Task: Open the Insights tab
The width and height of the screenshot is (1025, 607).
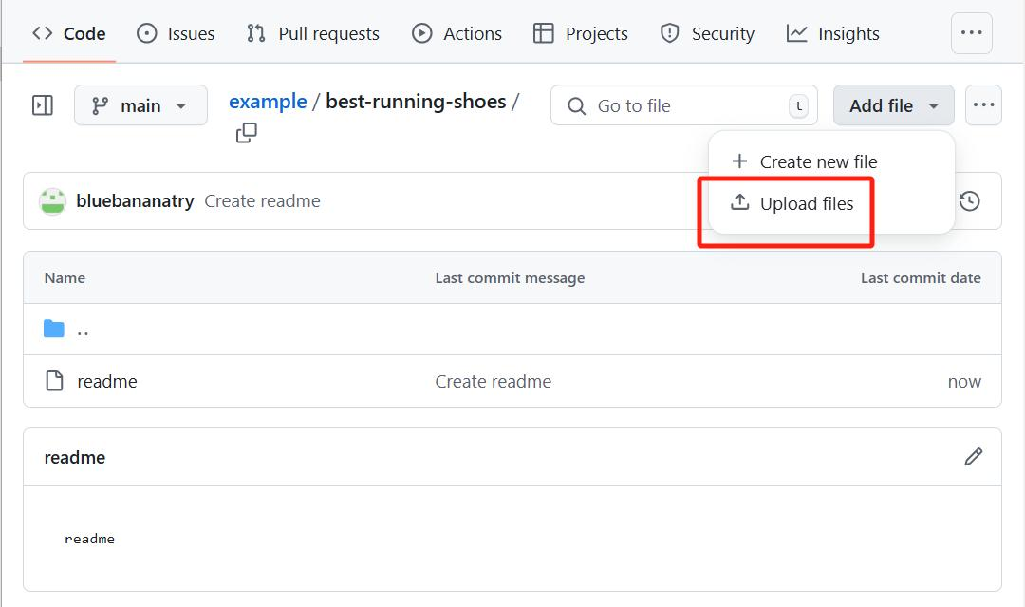Action: [833, 33]
